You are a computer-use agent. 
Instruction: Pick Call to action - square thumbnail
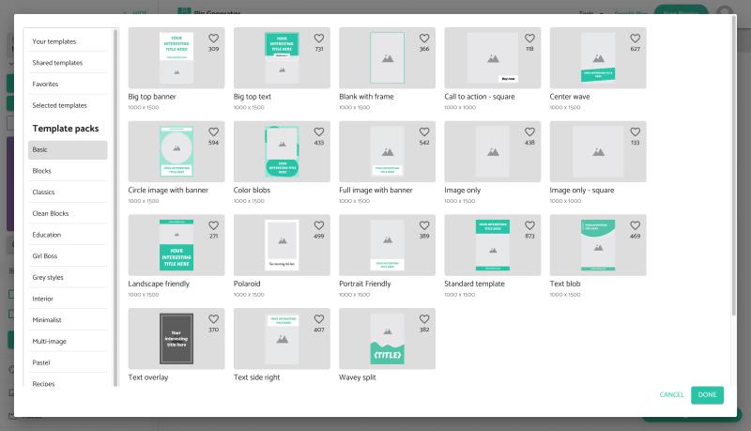pos(492,58)
